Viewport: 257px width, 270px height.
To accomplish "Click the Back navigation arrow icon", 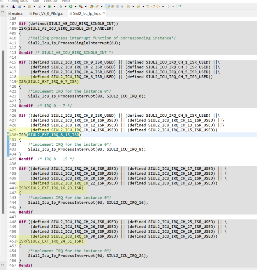I will [x=158, y=7].
